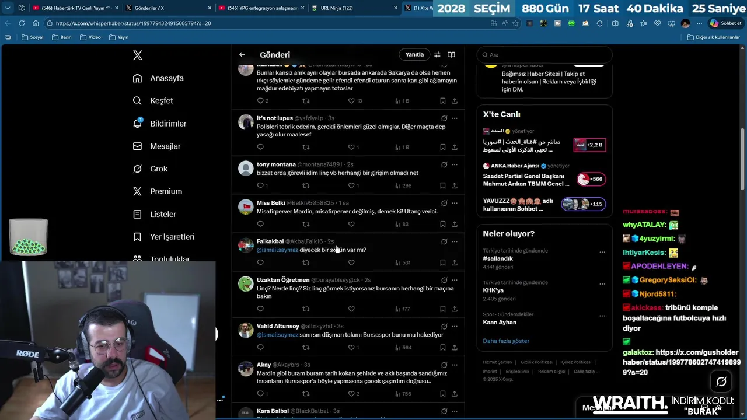747x420 pixels.
Task: Open ANKA Haber Ajansı live broadcast
Action: (544, 175)
